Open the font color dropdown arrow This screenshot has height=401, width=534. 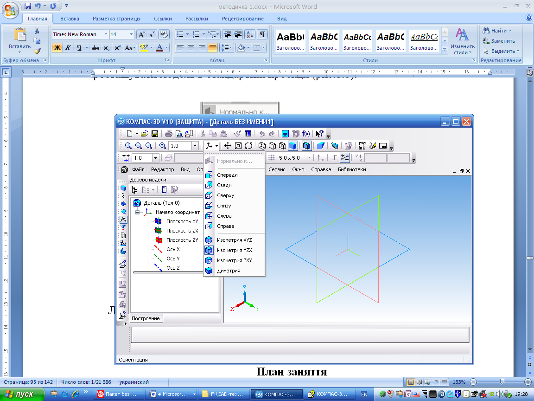(x=166, y=48)
